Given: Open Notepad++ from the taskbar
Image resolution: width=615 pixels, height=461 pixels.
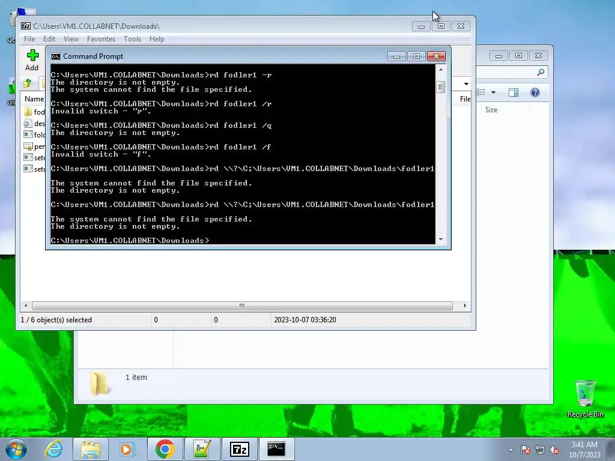Looking at the screenshot, I should [202, 449].
